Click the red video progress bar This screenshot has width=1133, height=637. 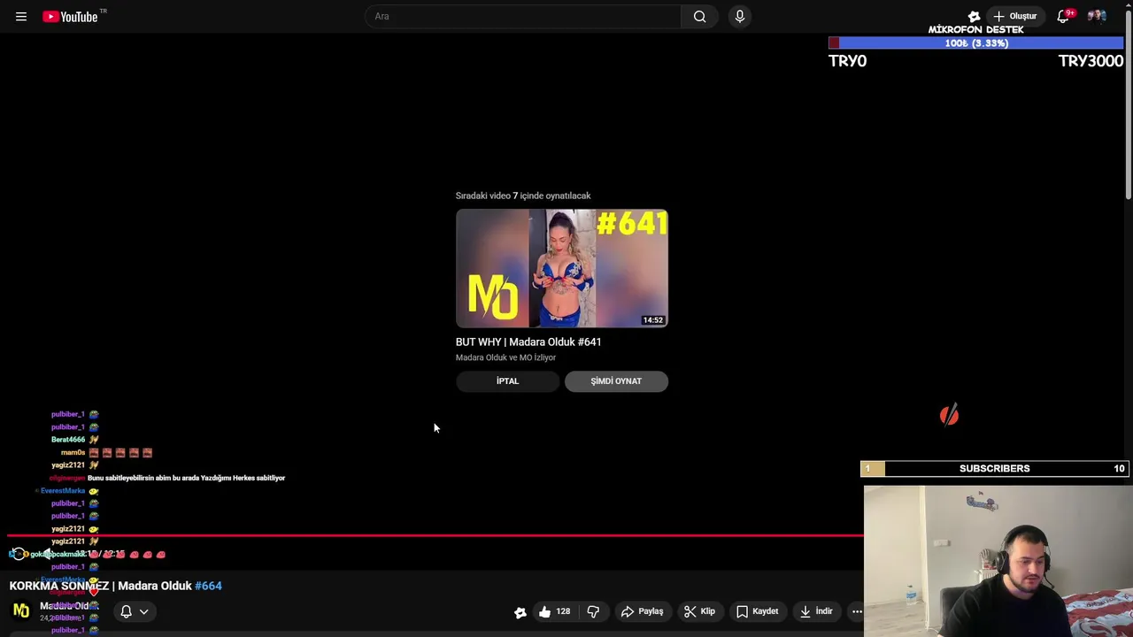(x=434, y=535)
